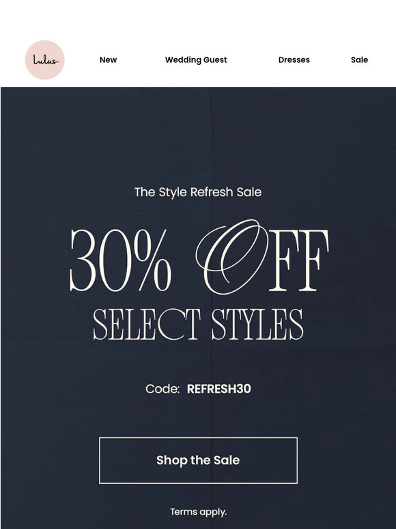Click The Style Refresh Sale heading
The height and width of the screenshot is (529, 396).
pyautogui.click(x=198, y=192)
